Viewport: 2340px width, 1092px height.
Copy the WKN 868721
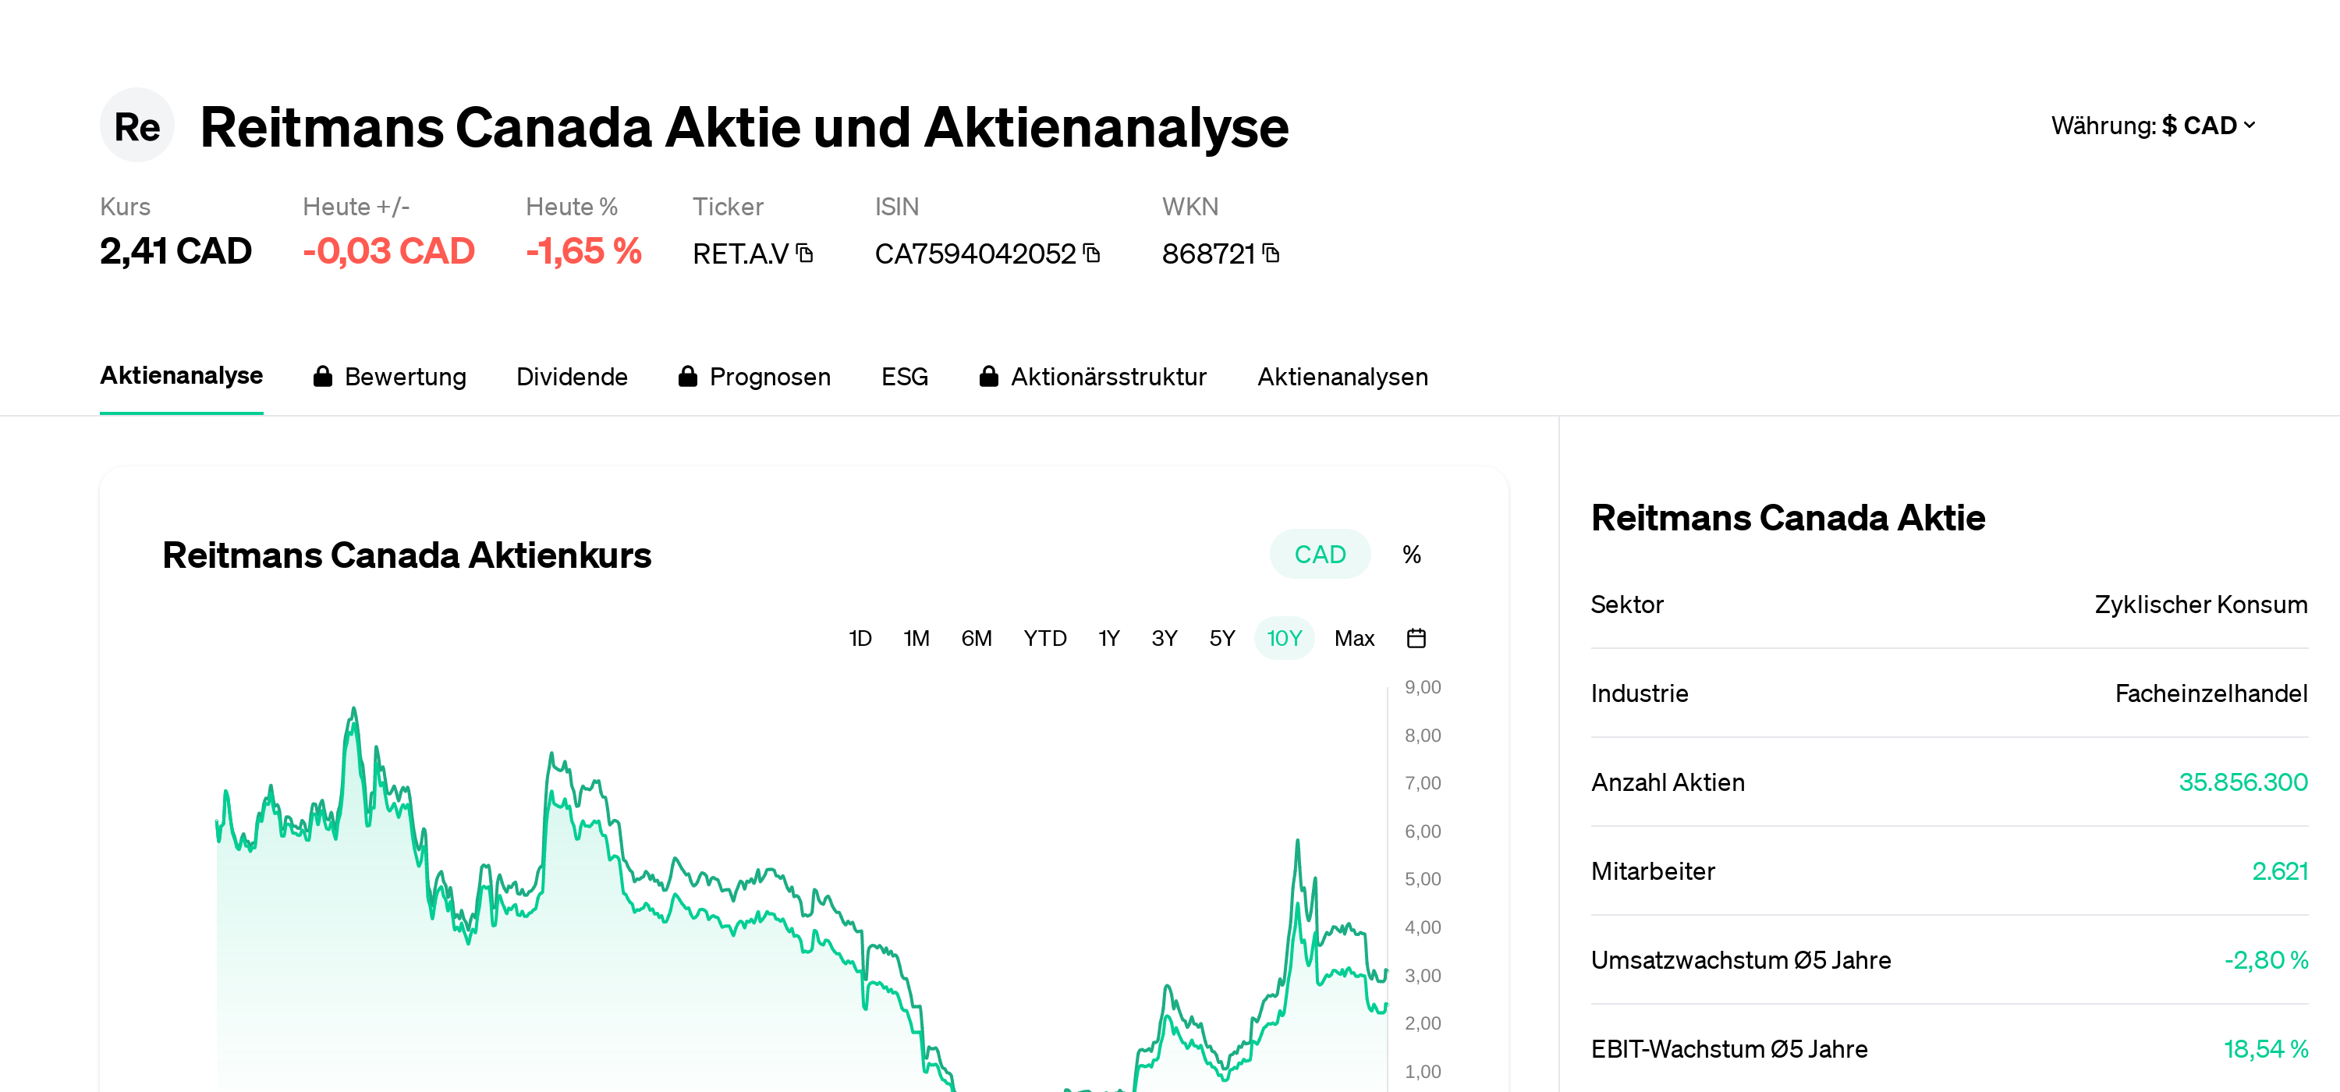click(1271, 253)
